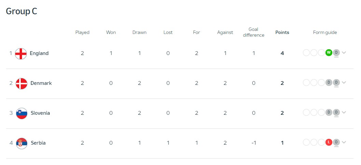Open the Denmark team link
Screen dimensions: 361x165
[x=41, y=83]
